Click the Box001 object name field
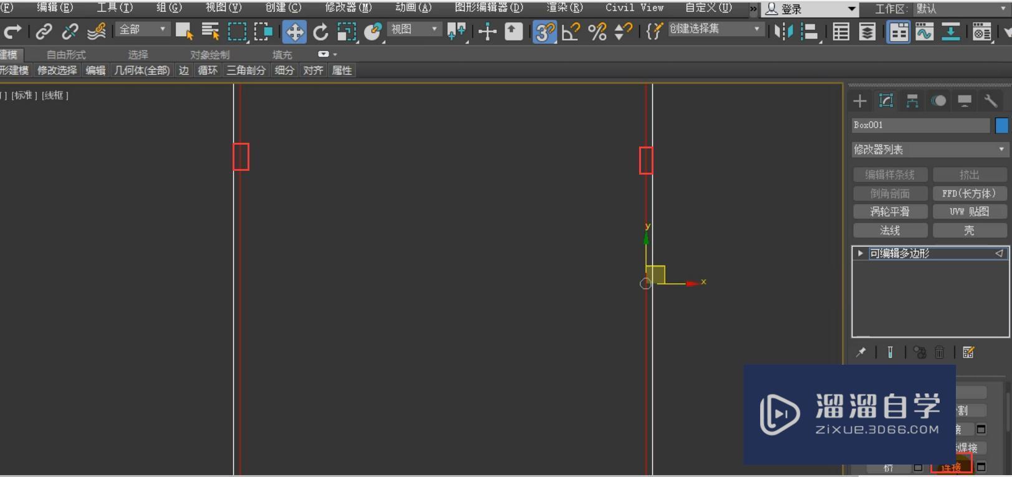Viewport: 1012px width, 477px height. pos(920,125)
